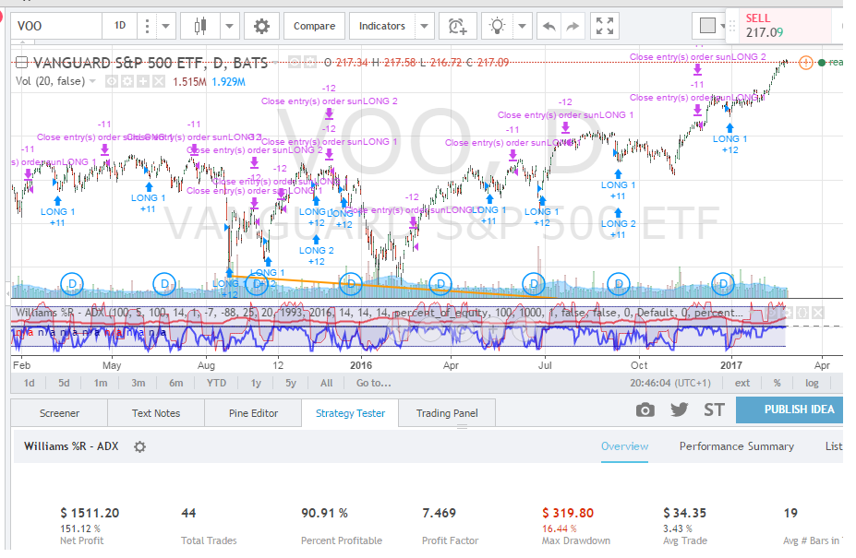Open Williams %R - ADX format gear on chart
The width and height of the screenshot is (856, 558).
pyautogui.click(x=787, y=313)
